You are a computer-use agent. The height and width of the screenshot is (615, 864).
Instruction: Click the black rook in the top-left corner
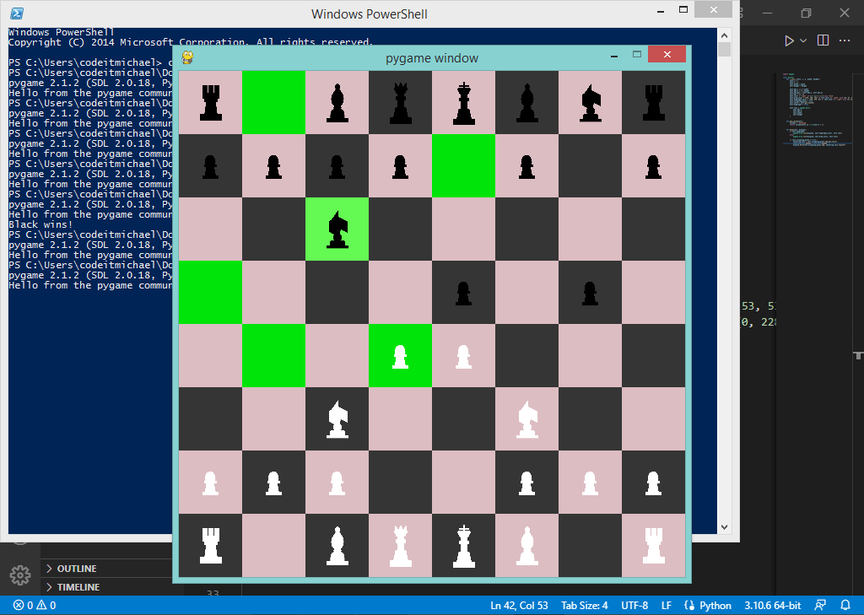[210, 101]
